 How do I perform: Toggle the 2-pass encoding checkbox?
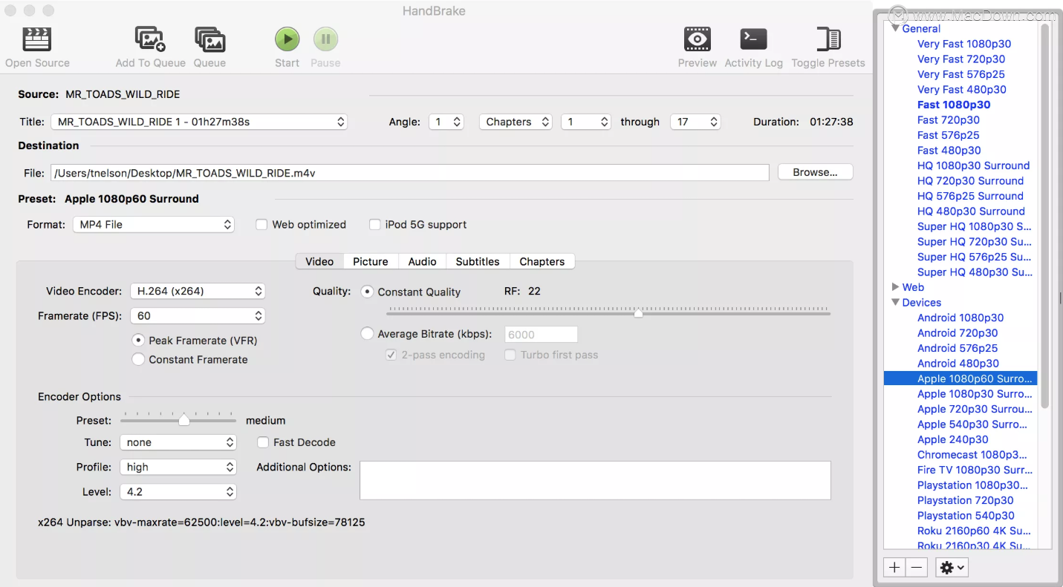391,355
